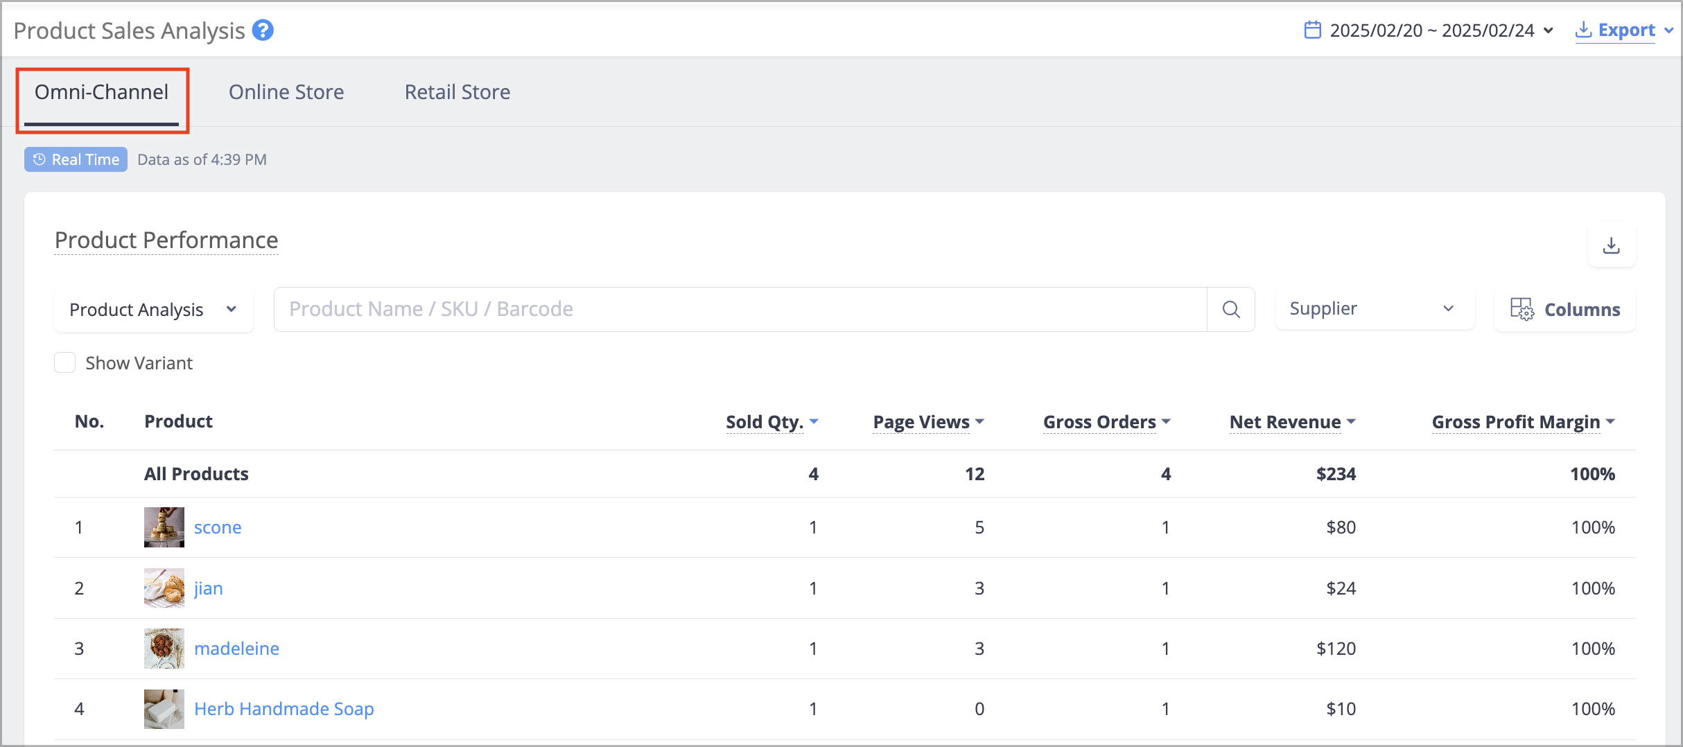Click the calendar icon next to date range
The height and width of the screenshot is (747, 1683).
(1312, 30)
